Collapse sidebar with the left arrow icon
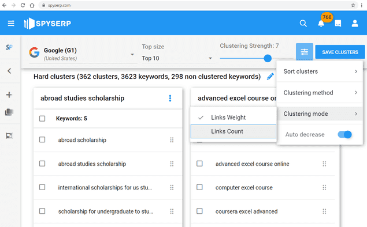Screen dimensions: 367x227 coord(9,71)
